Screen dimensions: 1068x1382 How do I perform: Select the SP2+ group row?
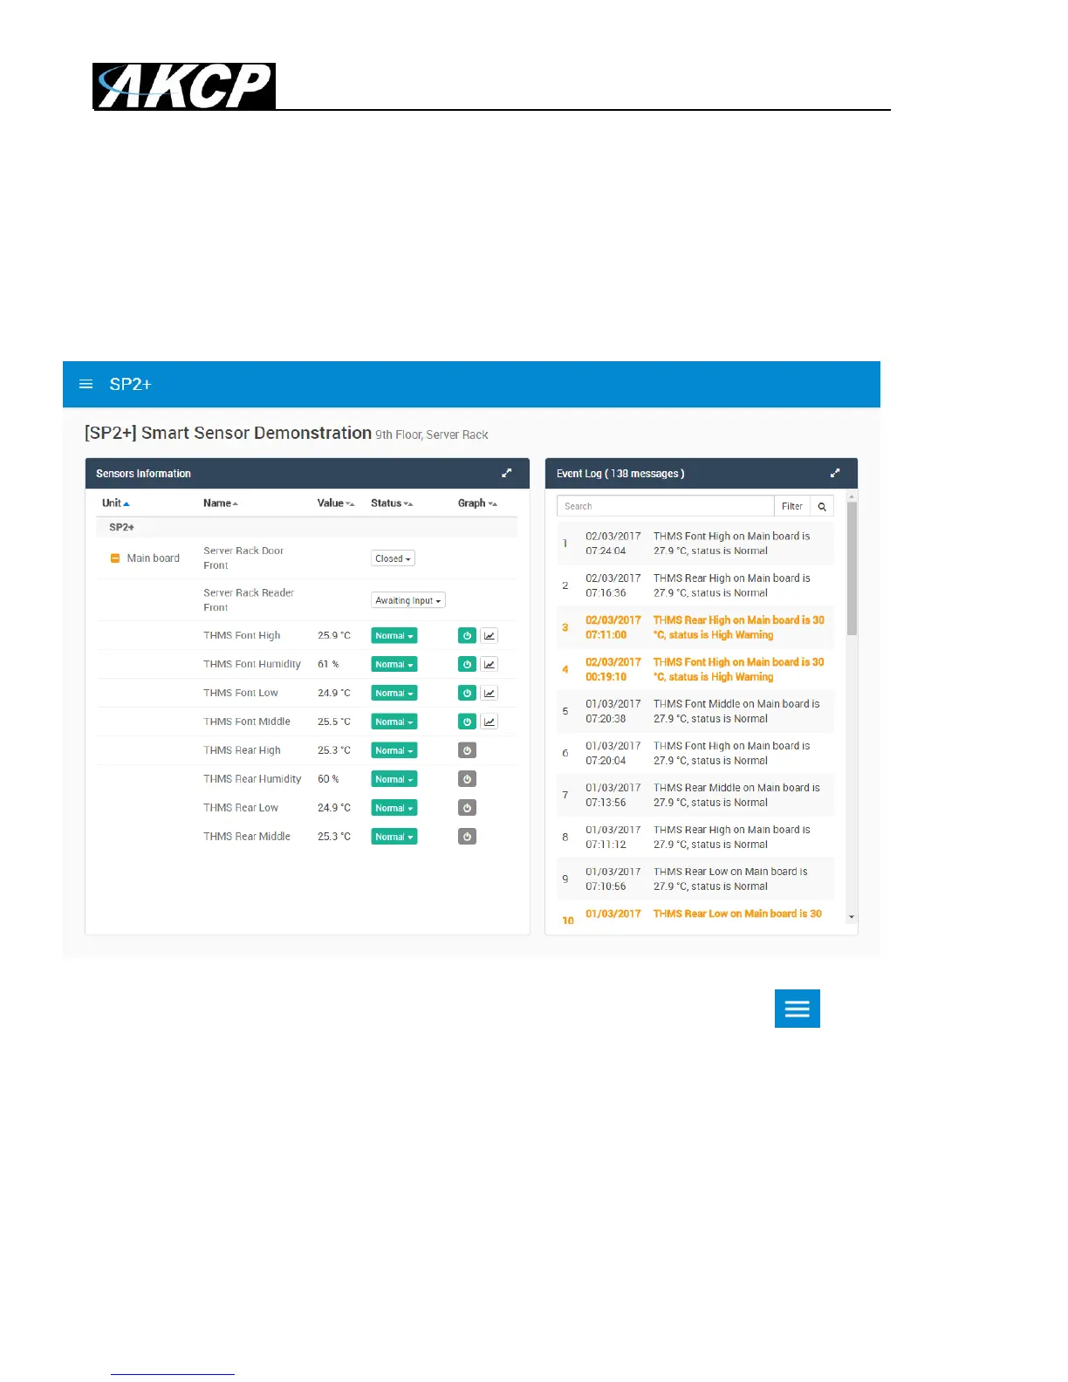(x=306, y=527)
